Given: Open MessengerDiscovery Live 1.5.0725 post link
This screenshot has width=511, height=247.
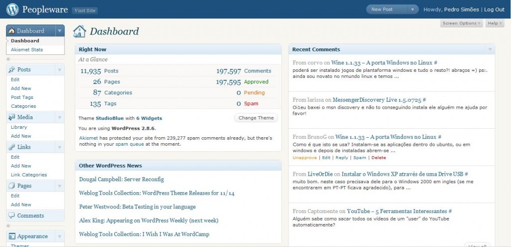Looking at the screenshot, I should 377,100.
